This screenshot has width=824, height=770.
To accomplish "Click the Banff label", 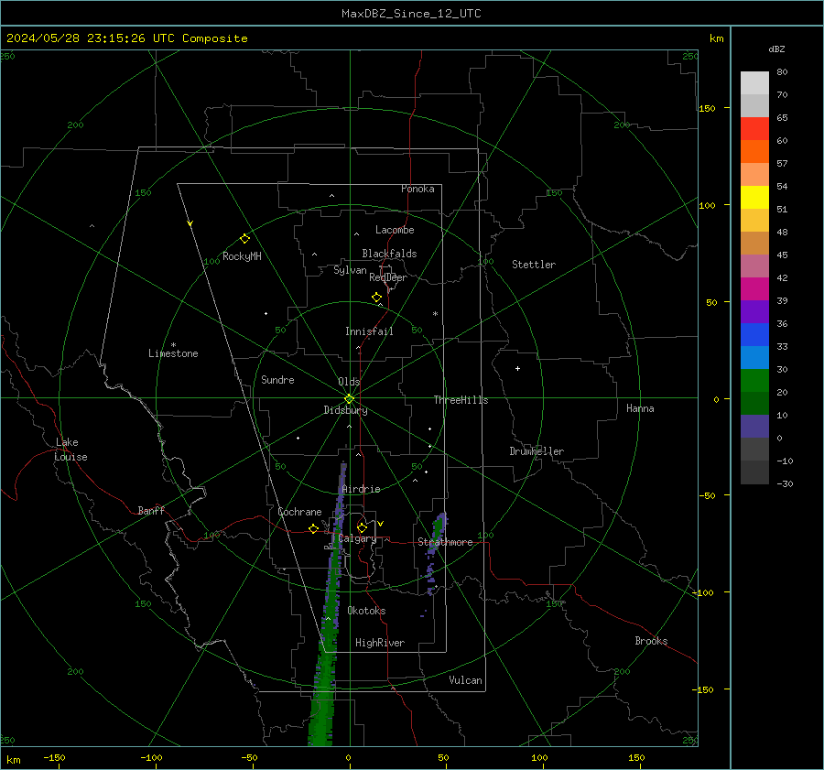I will tap(151, 511).
